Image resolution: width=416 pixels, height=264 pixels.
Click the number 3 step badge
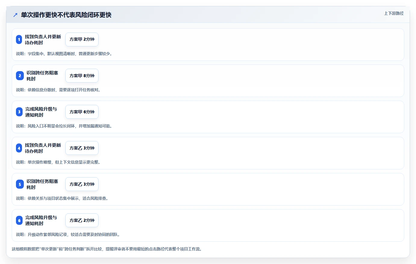pos(19,112)
